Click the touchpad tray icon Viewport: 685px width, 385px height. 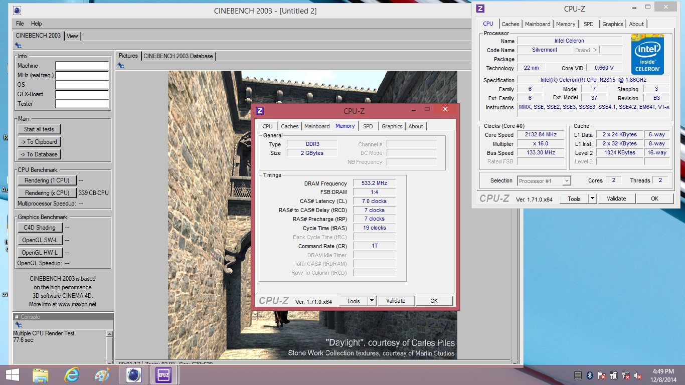[578, 375]
